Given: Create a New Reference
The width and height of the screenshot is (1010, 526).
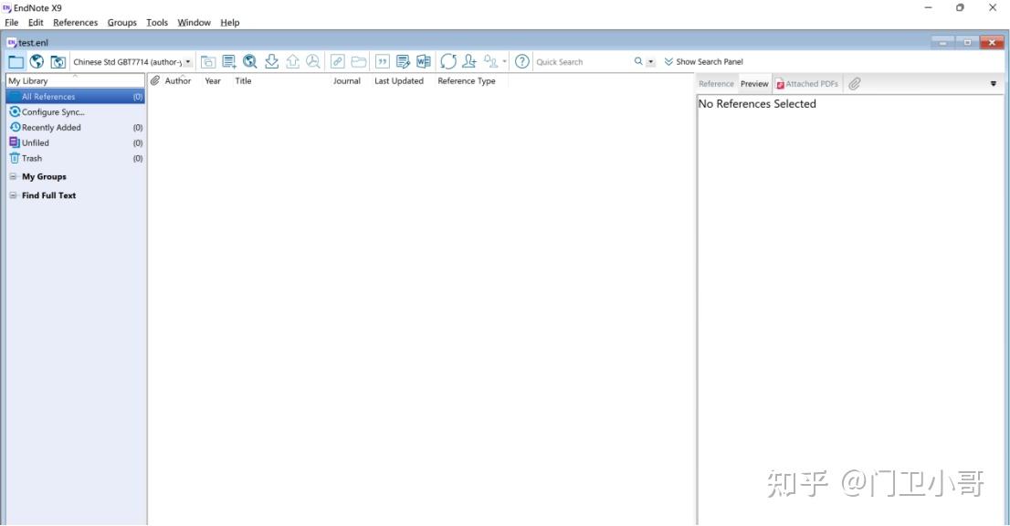Looking at the screenshot, I should point(229,61).
